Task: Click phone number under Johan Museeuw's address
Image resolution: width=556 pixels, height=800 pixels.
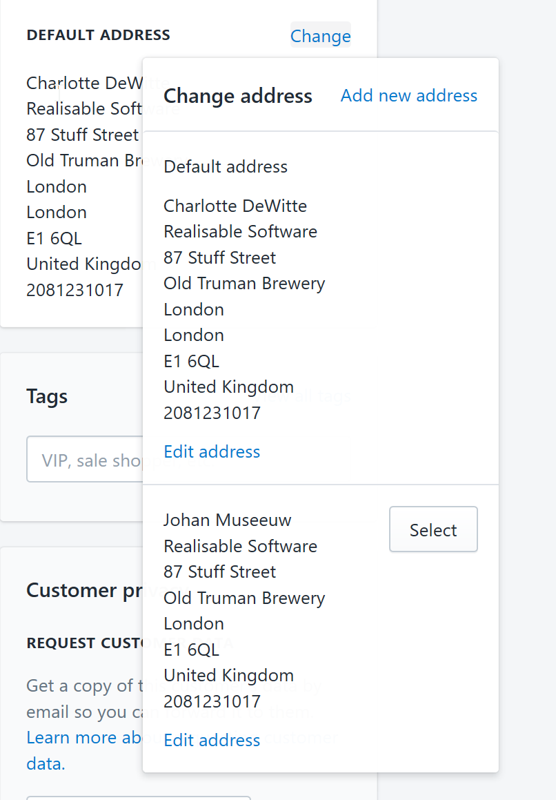Action: click(x=212, y=701)
